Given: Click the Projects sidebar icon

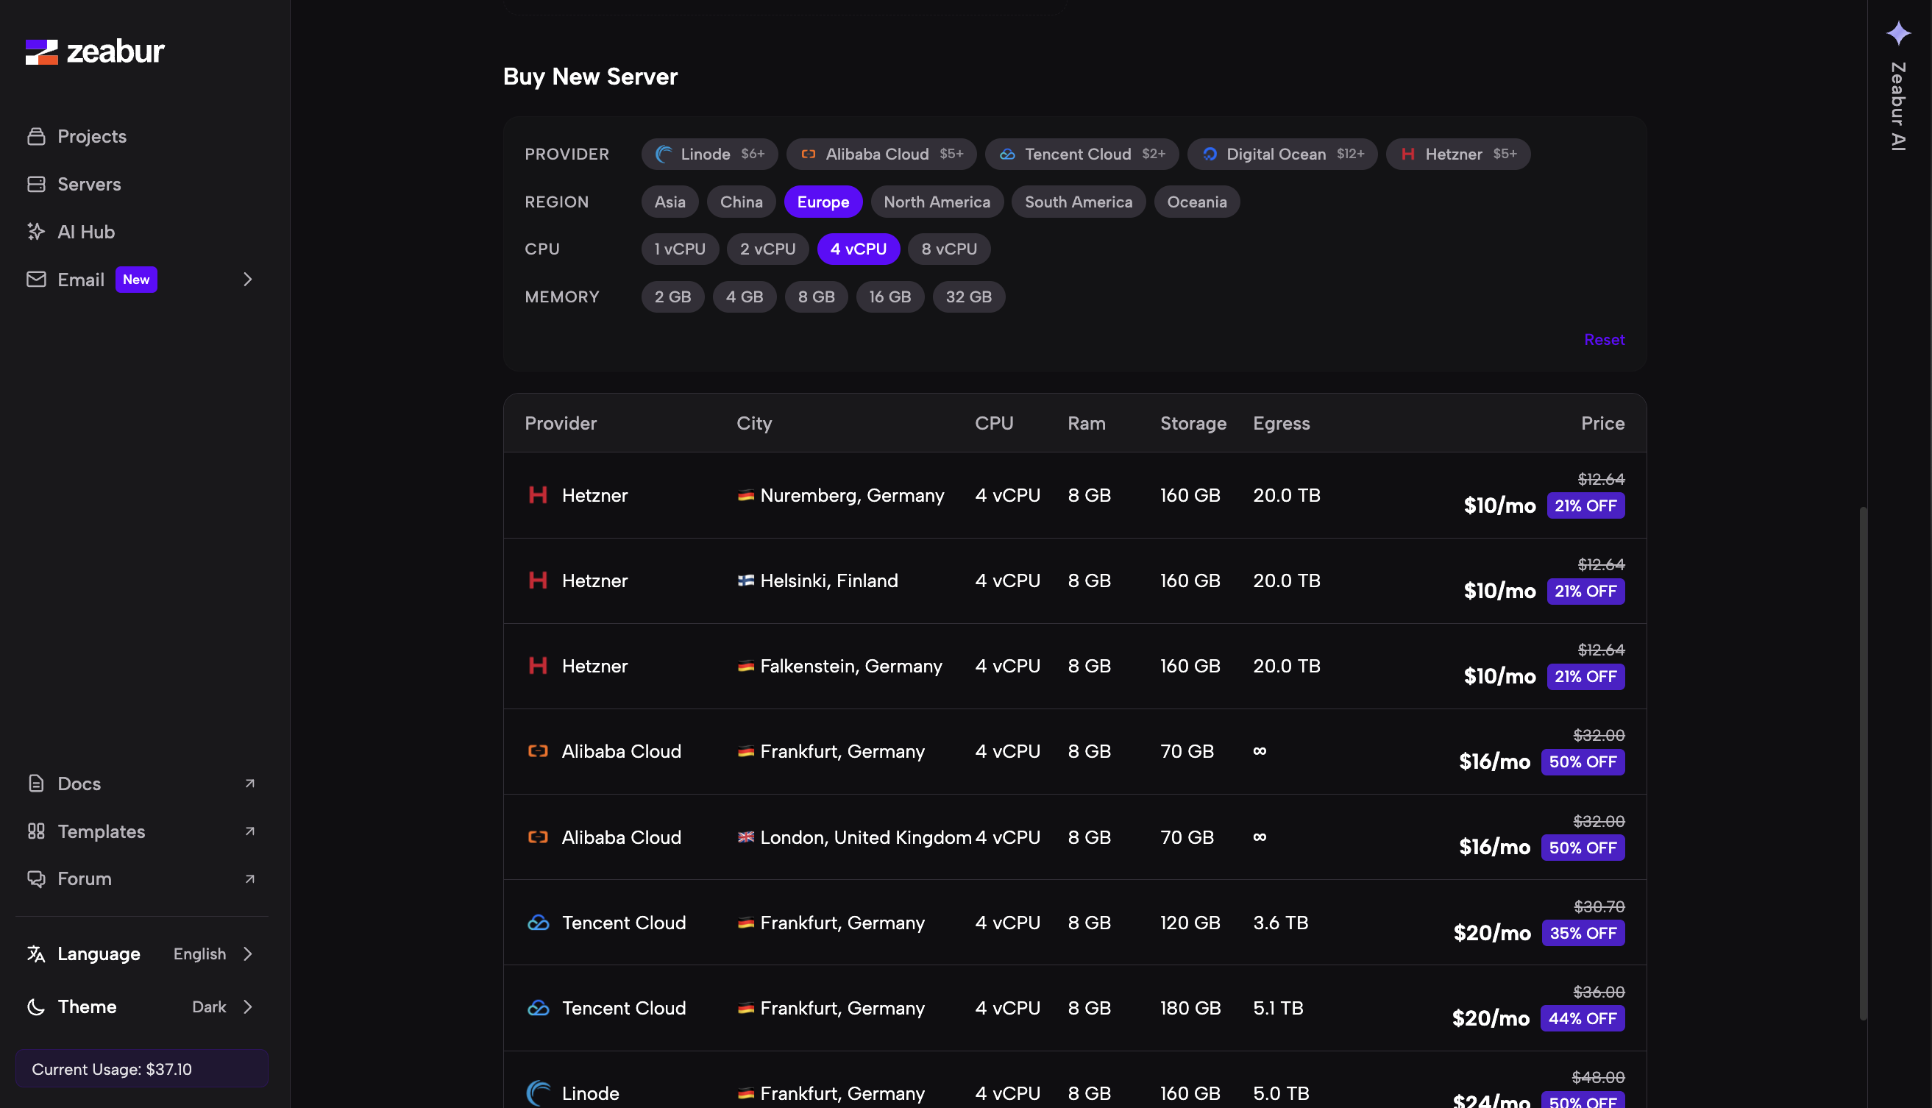Looking at the screenshot, I should tap(36, 136).
